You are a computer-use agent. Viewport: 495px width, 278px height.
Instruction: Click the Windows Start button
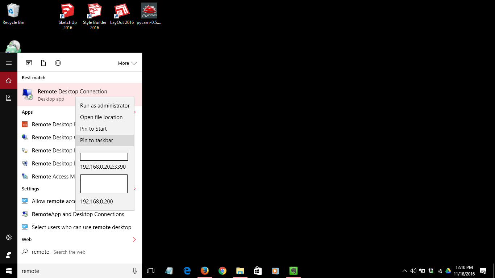pos(9,271)
